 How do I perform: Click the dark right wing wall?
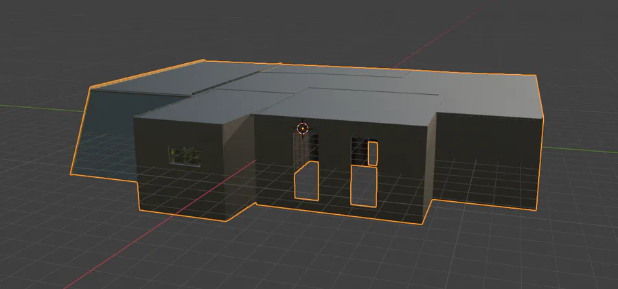488,161
